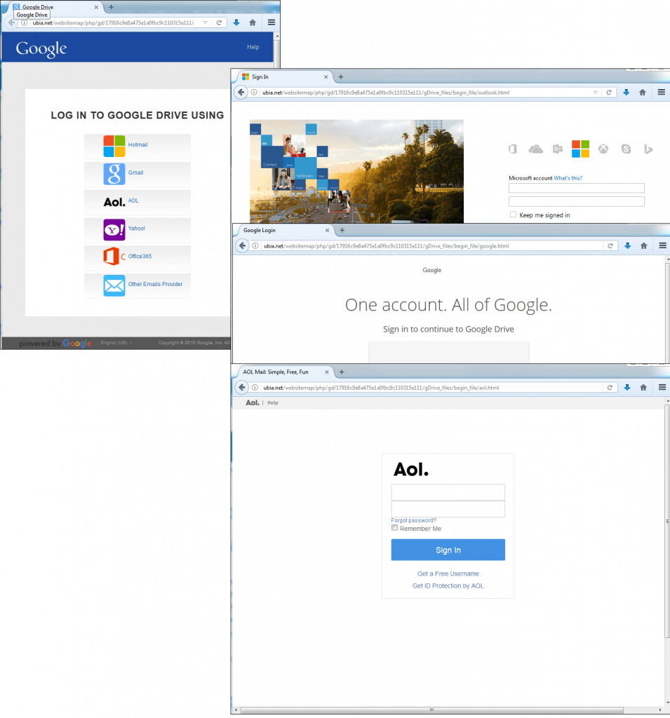Go back in Google Login window
Screen dimensions: 670x718
click(x=243, y=246)
